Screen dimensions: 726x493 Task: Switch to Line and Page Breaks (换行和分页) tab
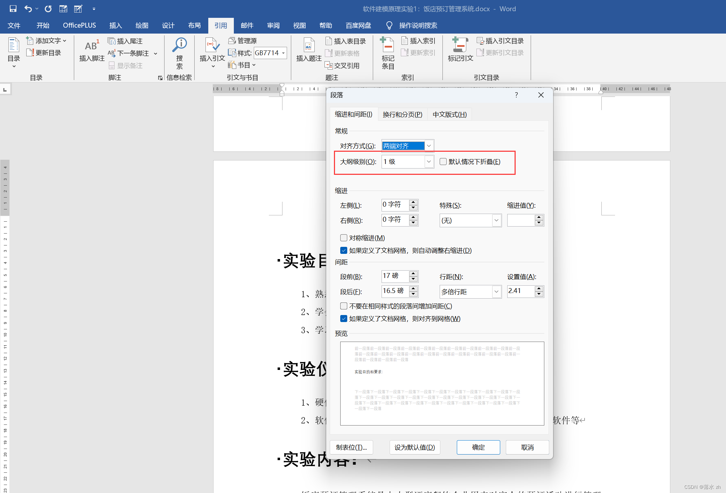point(403,115)
